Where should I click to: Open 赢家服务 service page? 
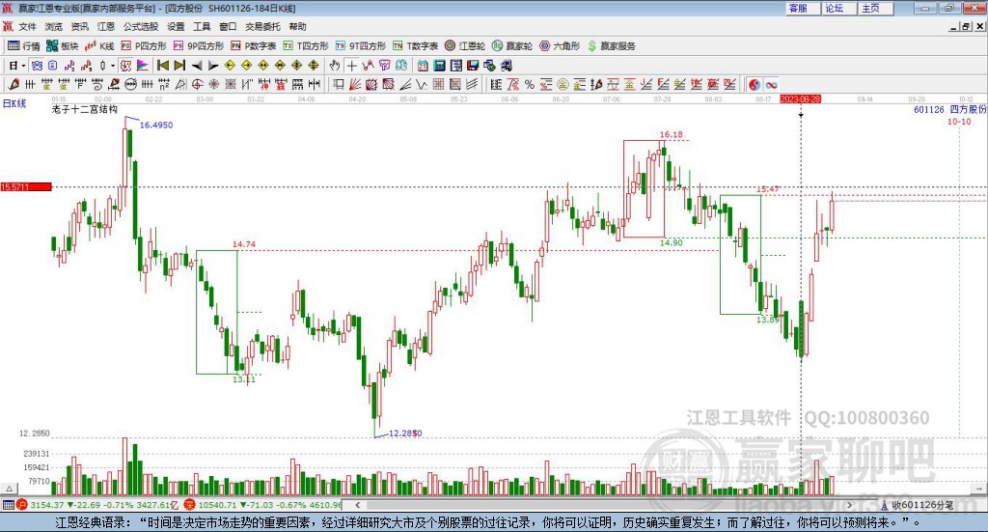pyautogui.click(x=611, y=46)
